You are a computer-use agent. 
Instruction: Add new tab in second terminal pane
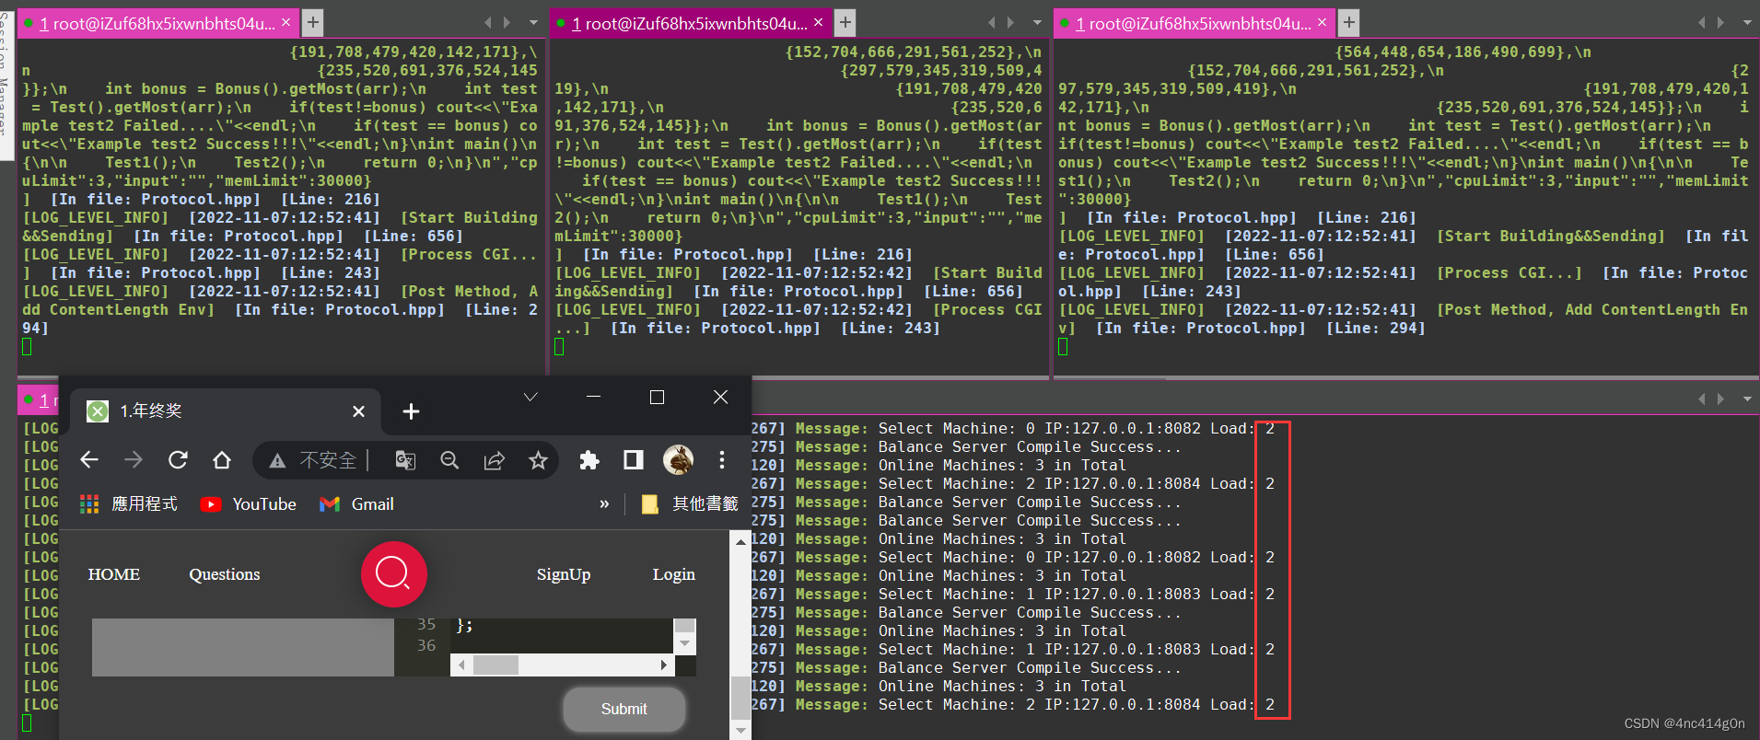point(845,22)
